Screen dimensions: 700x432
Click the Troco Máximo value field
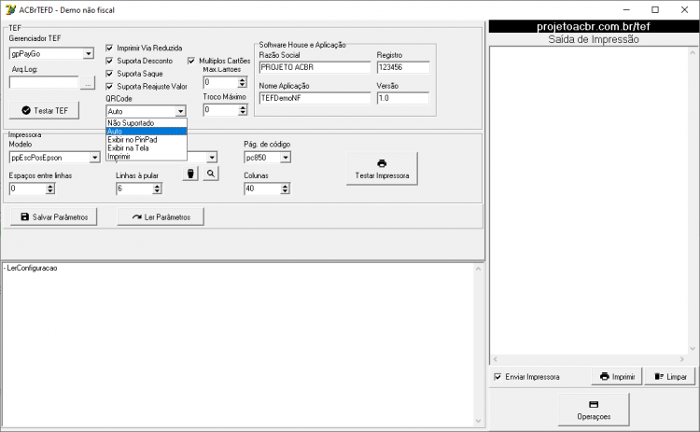click(220, 110)
